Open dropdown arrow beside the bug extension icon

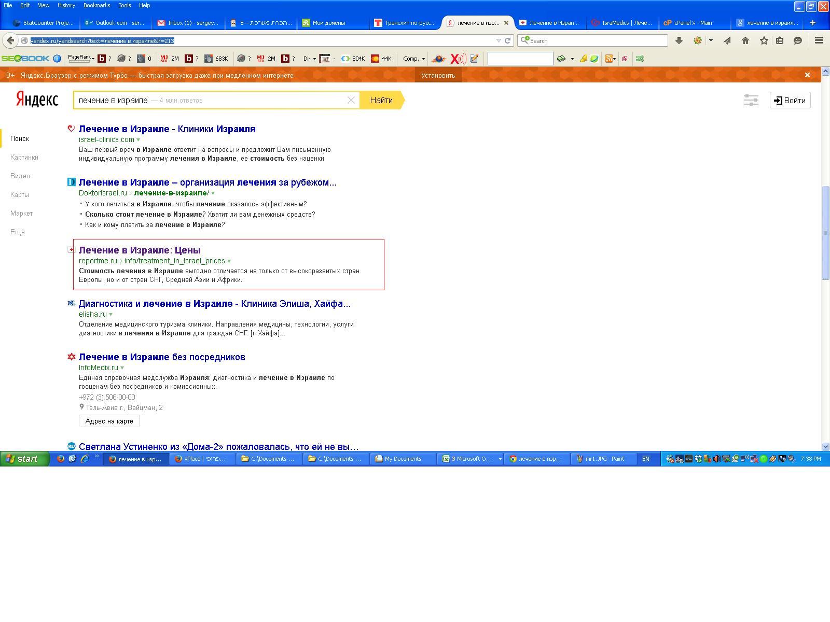click(x=711, y=40)
